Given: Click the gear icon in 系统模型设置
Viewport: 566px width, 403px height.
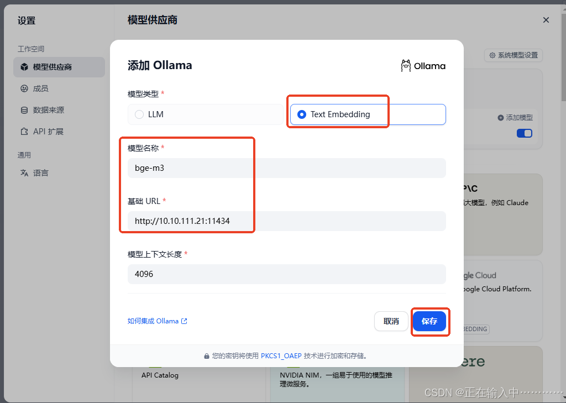Looking at the screenshot, I should click(492, 55).
